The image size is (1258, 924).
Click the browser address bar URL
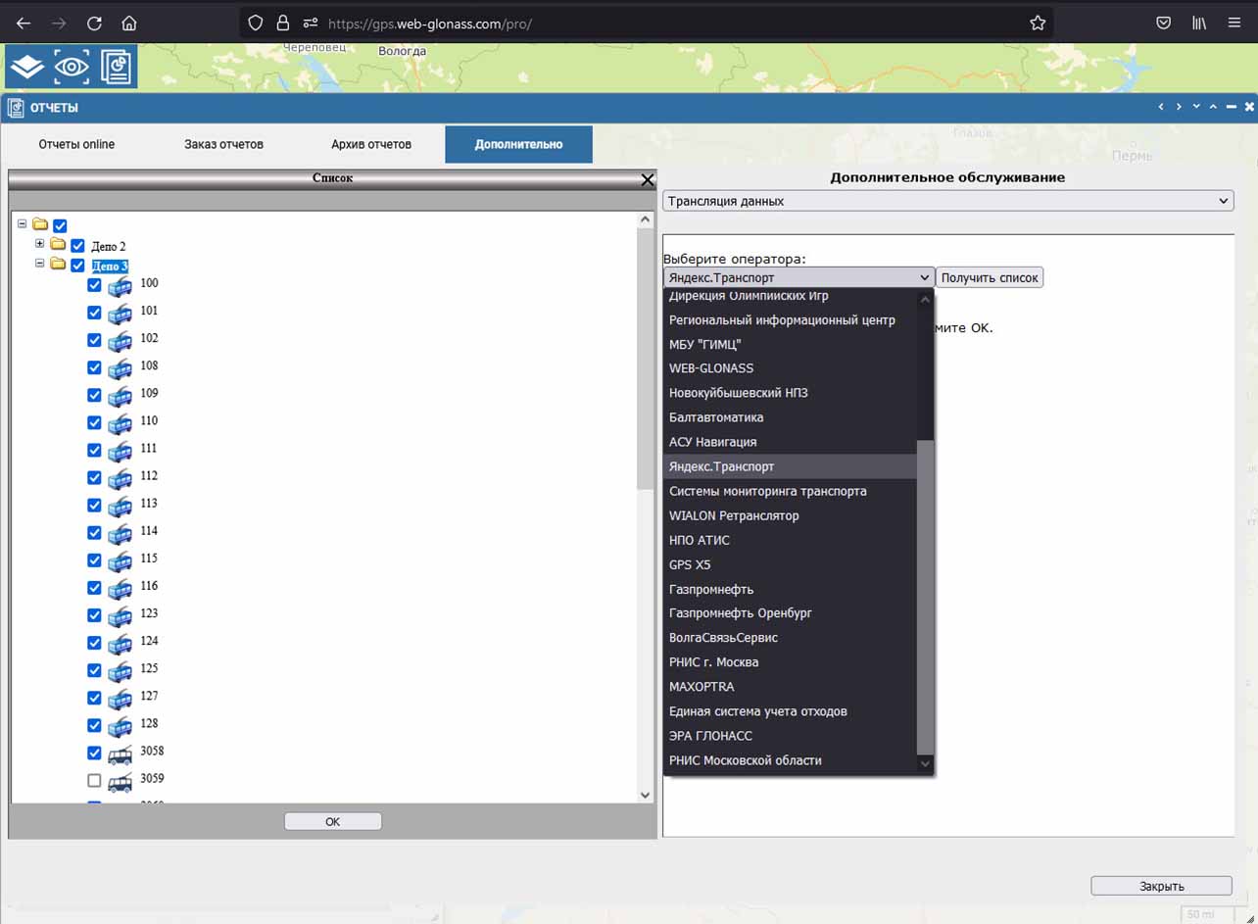(x=430, y=23)
